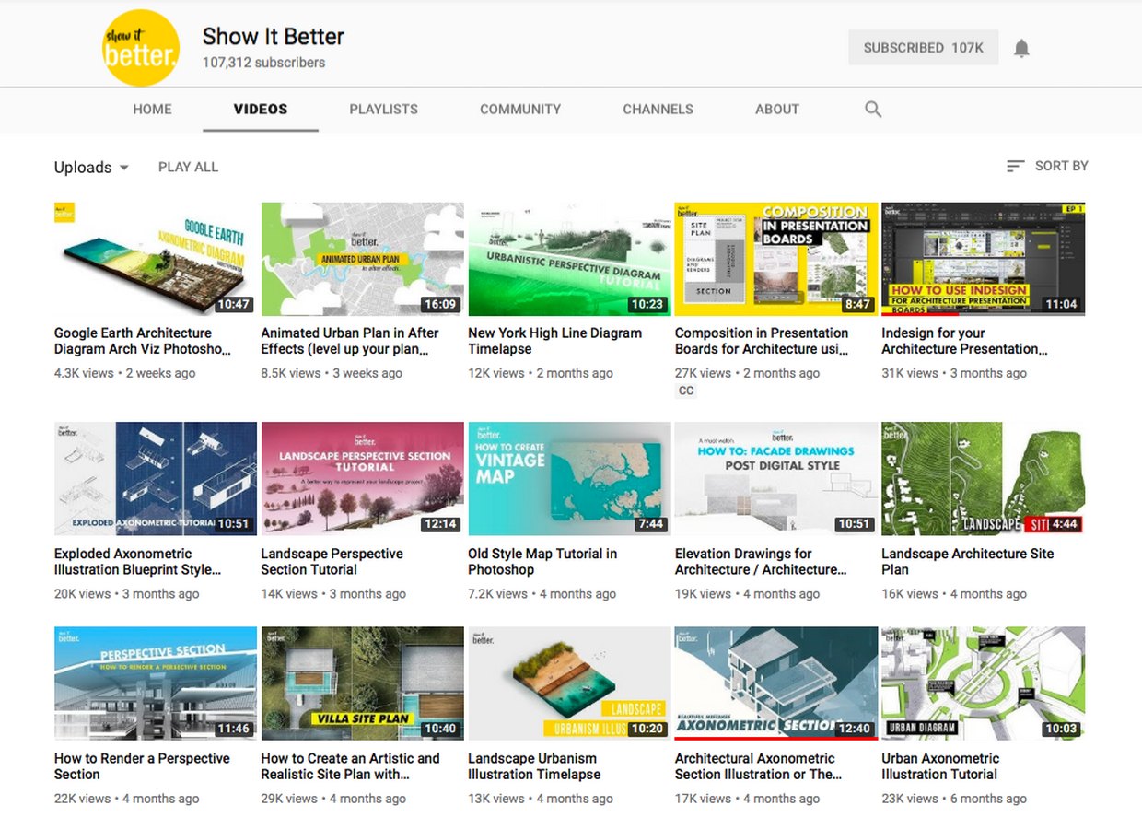Viewport: 1142px width, 829px height.
Task: Click the Subscribed 107K button
Action: pos(924,48)
